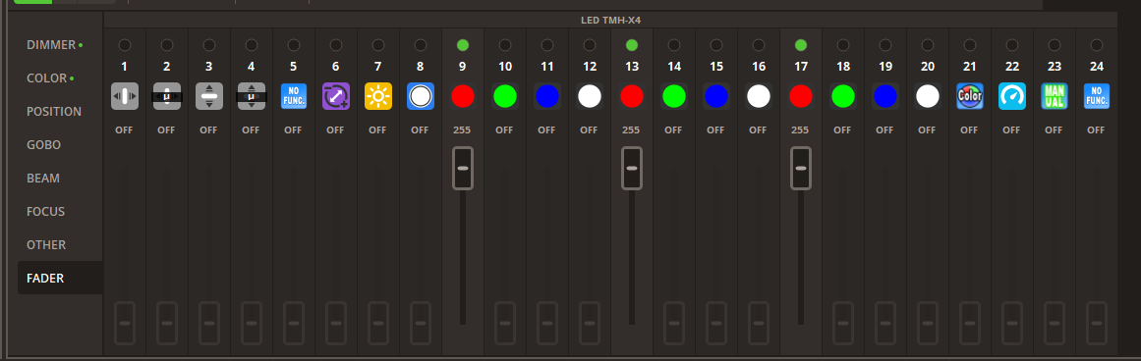Click the channel 17 fader handle
Viewport: 1141px width, 361px height.
click(x=800, y=169)
